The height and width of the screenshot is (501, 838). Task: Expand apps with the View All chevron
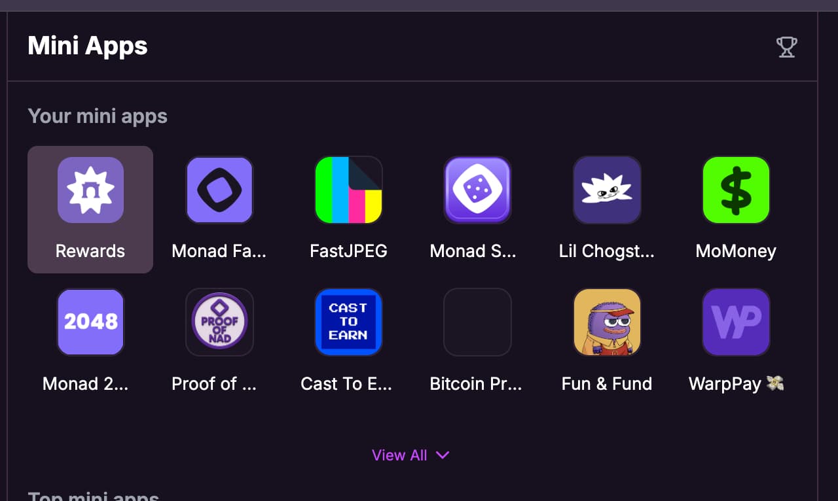coord(443,455)
